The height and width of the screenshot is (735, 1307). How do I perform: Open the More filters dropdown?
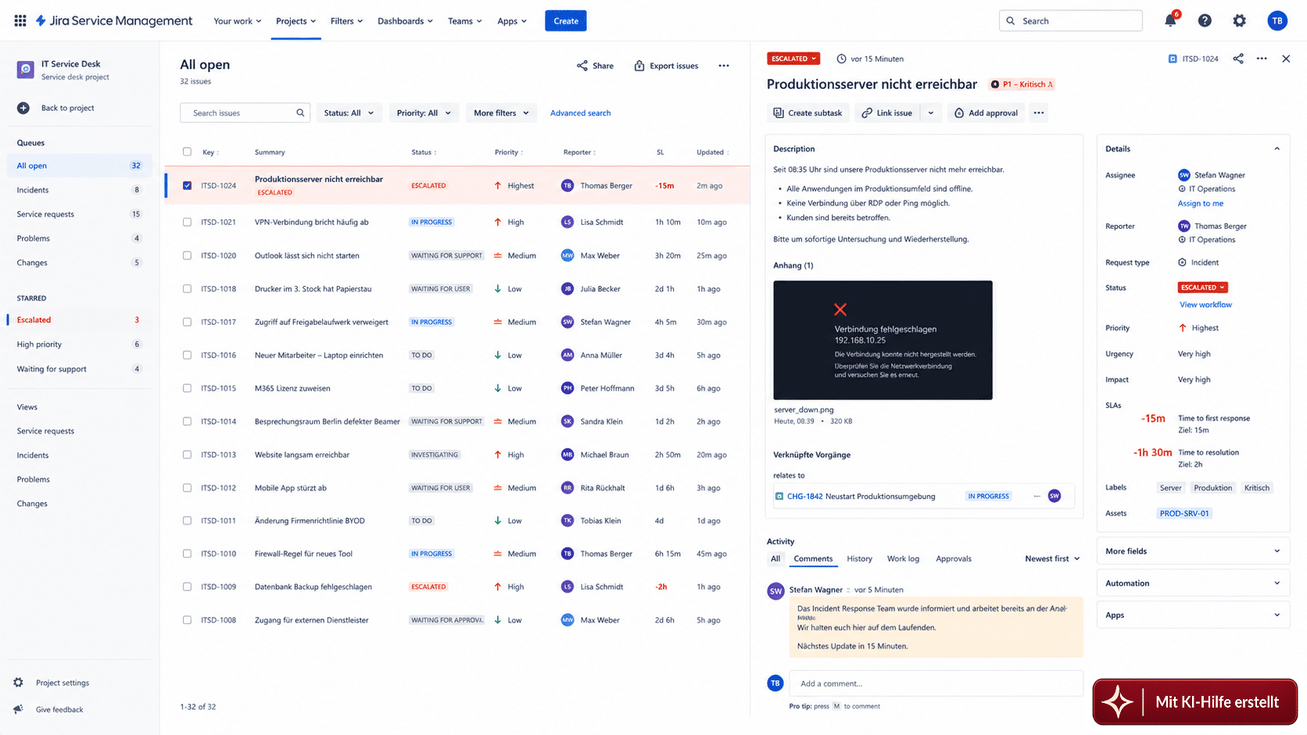[501, 112]
